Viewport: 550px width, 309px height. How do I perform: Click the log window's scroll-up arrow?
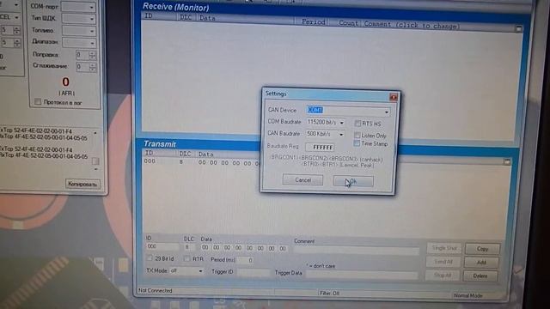pyautogui.click(x=95, y=133)
